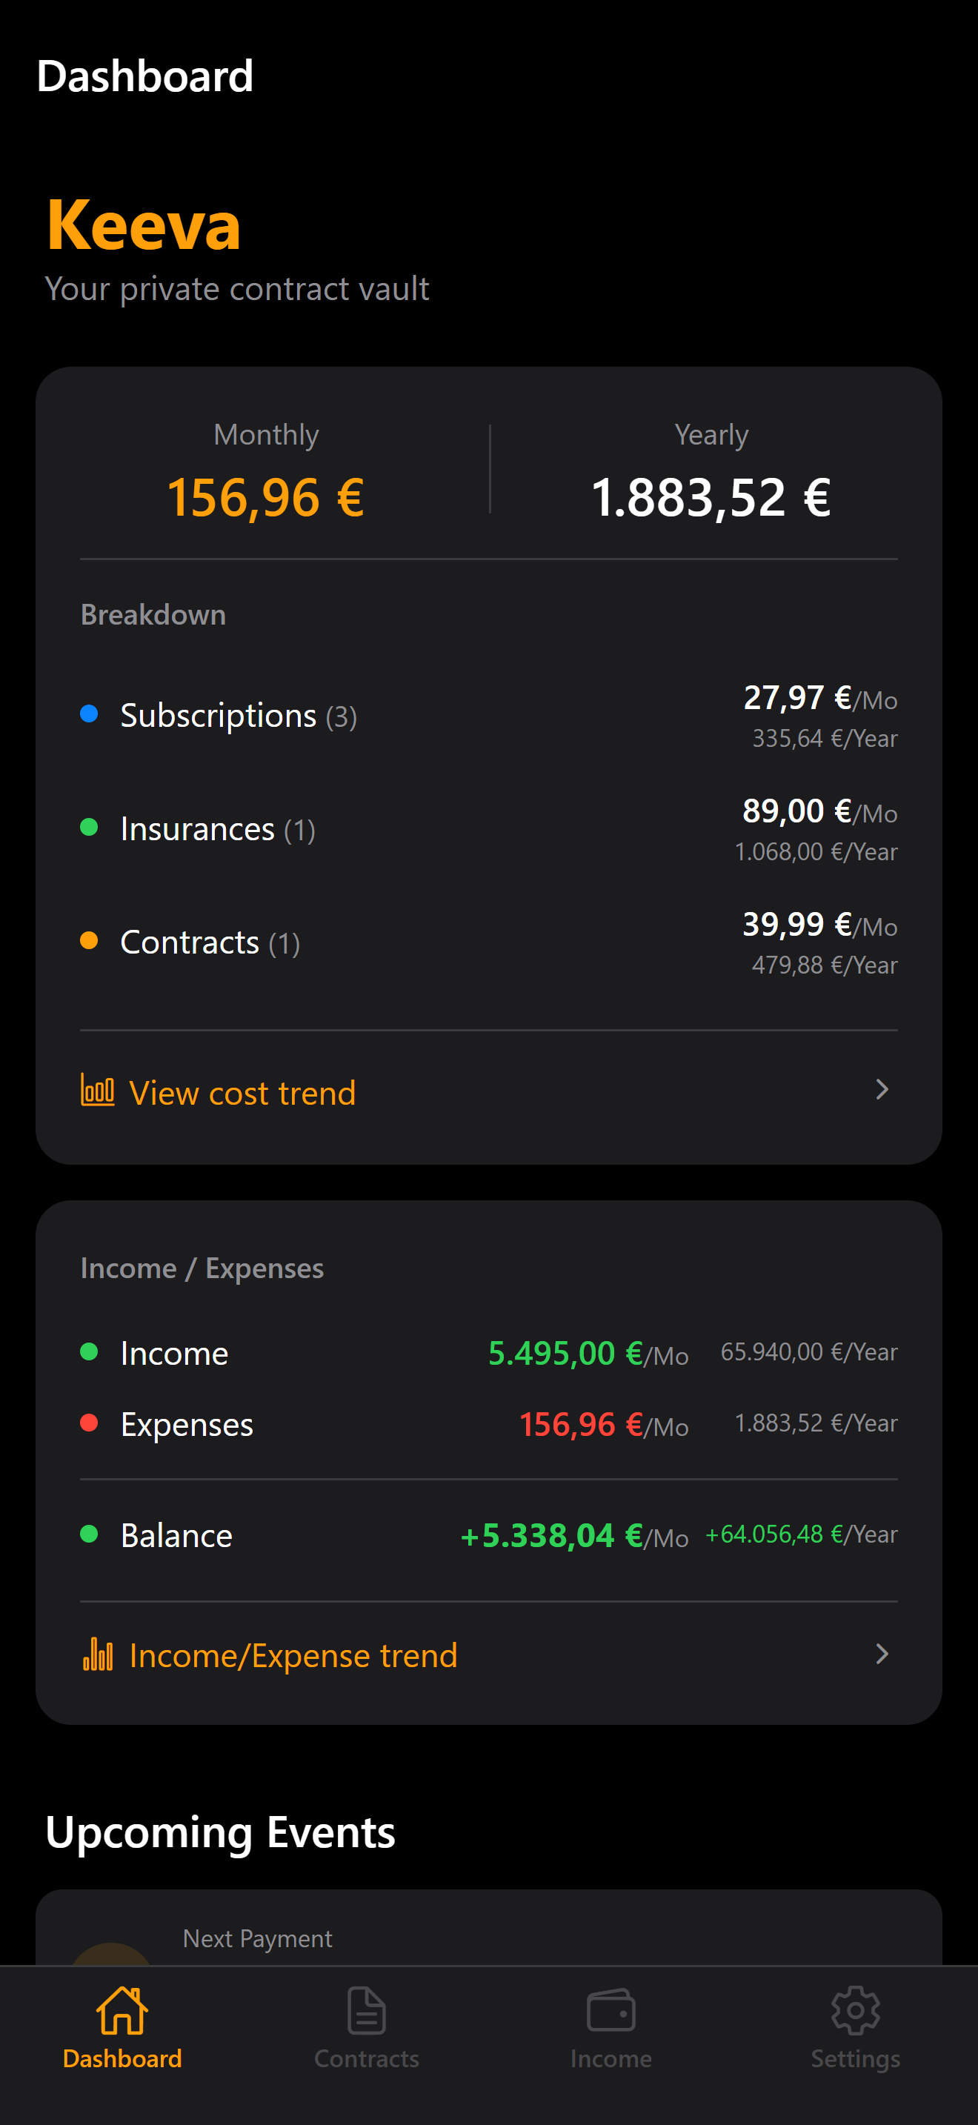Tap the monthly total 156,96 € in orange
Screen dimensions: 978x2125
point(265,497)
